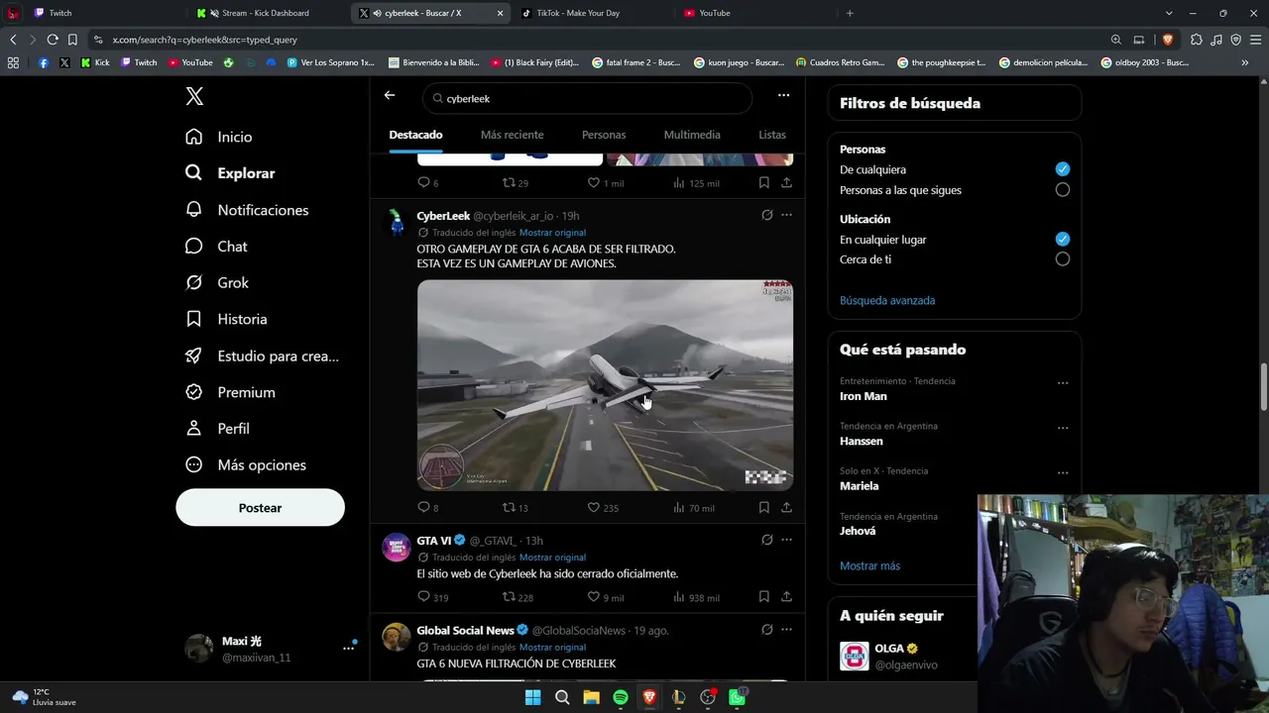The height and width of the screenshot is (713, 1269).
Task: Open options for the Iron Man trend
Action: (1063, 382)
